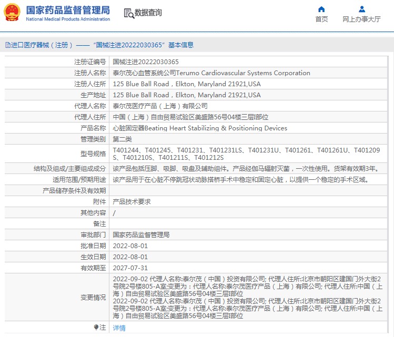Open the 首页 link
This screenshot has width=394, height=337.
click(321, 19)
